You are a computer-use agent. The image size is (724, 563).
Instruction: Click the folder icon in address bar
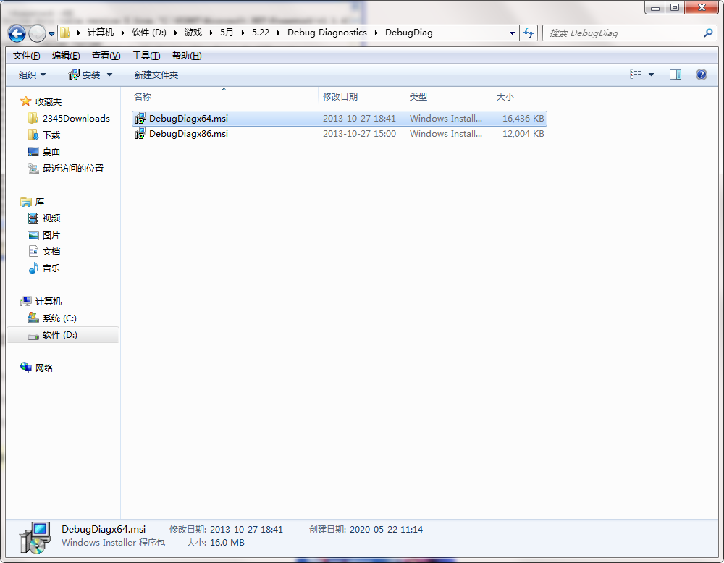pyautogui.click(x=65, y=33)
